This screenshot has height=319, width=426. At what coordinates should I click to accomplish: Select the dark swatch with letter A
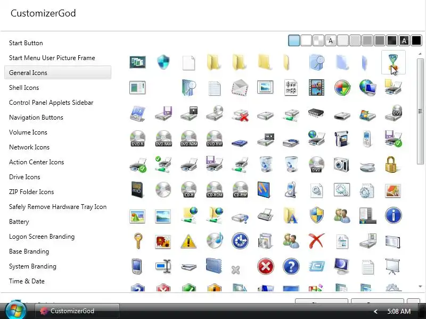404,41
